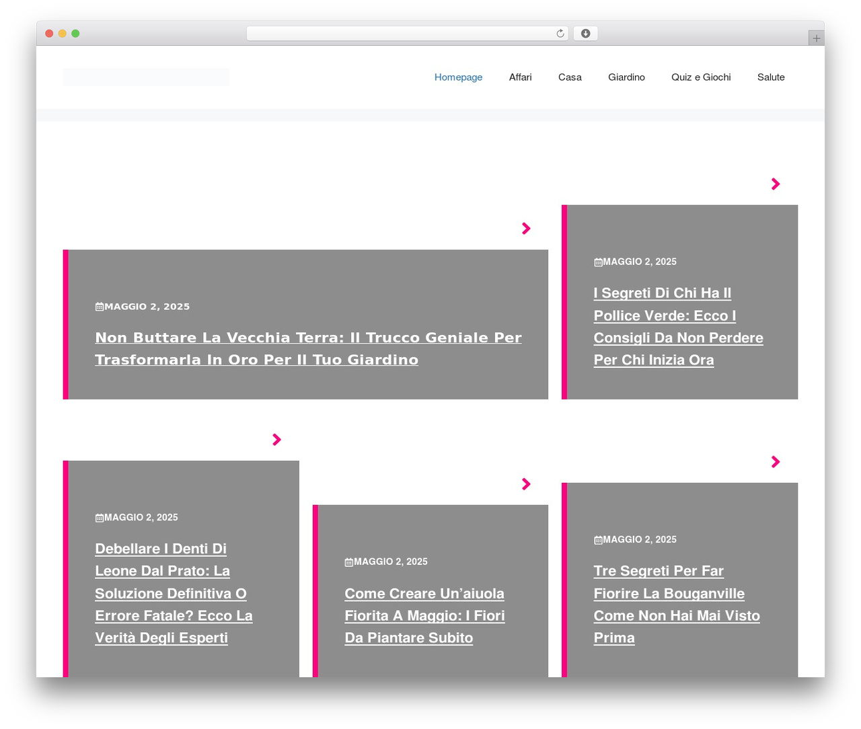
Task: Click calendar icon on 'Come Creare Un'aiuola' card
Action: tap(349, 562)
